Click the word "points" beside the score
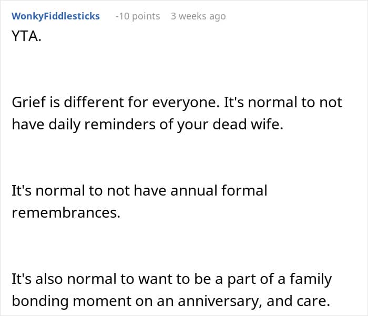Viewport: 368px width, 316px height. tap(146, 16)
